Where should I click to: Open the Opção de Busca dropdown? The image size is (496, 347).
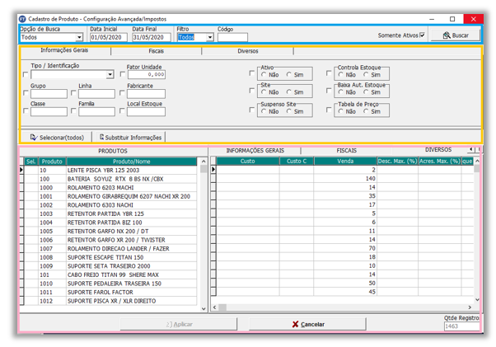tap(79, 37)
